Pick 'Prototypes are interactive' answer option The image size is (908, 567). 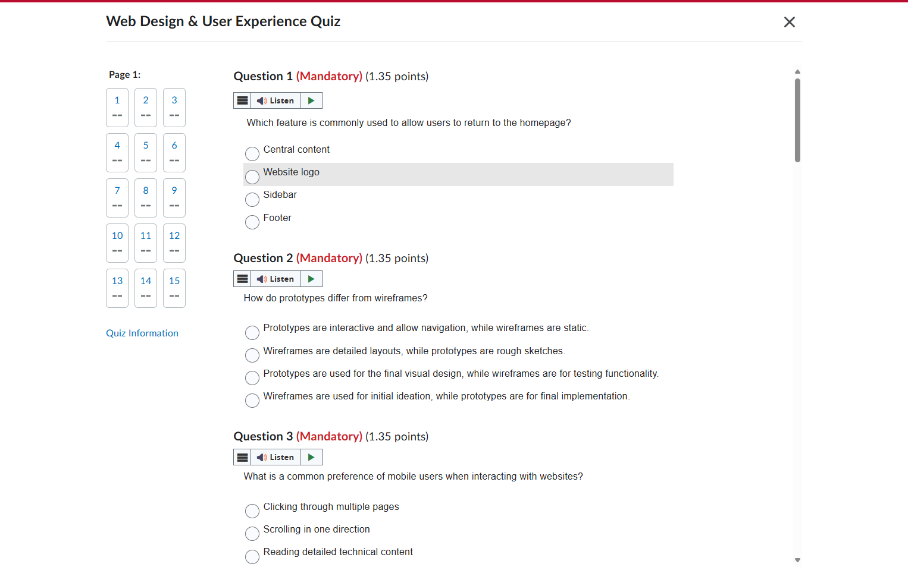[252, 332]
